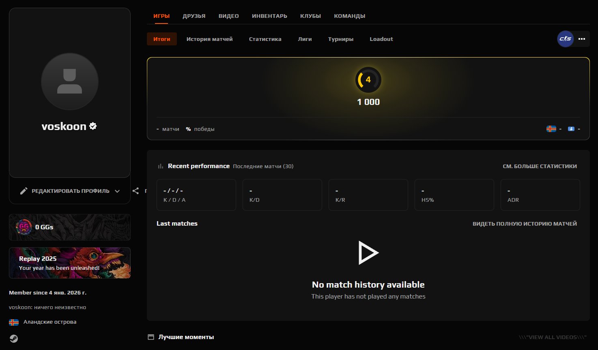Open the Статистика subtab
The width and height of the screenshot is (598, 350).
[x=265, y=39]
